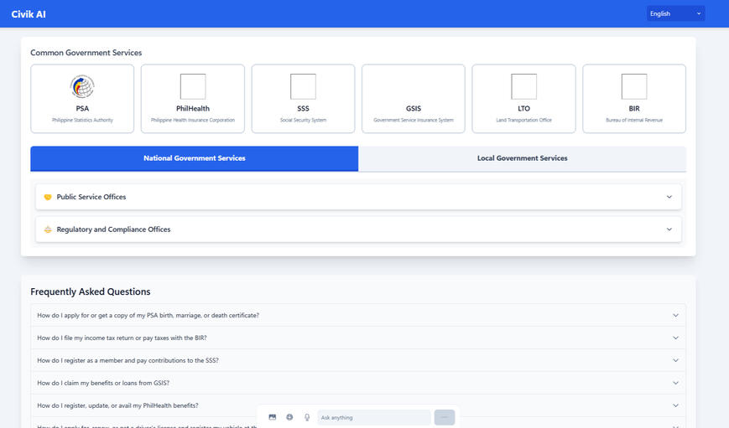
Task: Select the SSS service card icon
Action: [303, 86]
